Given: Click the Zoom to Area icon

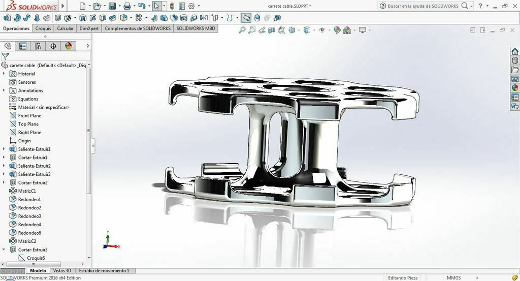Looking at the screenshot, I should point(252,30).
